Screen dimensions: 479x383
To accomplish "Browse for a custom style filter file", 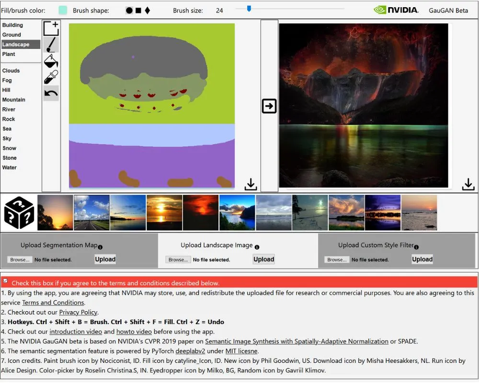I will tap(337, 259).
